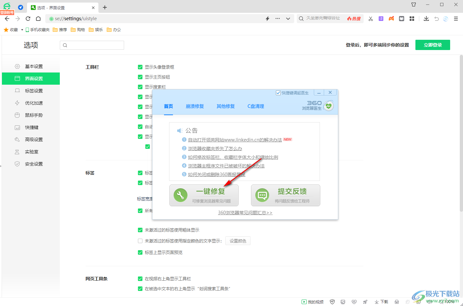Open the 购物 bookmark folder
This screenshot has height=306, width=463.
(78, 30)
